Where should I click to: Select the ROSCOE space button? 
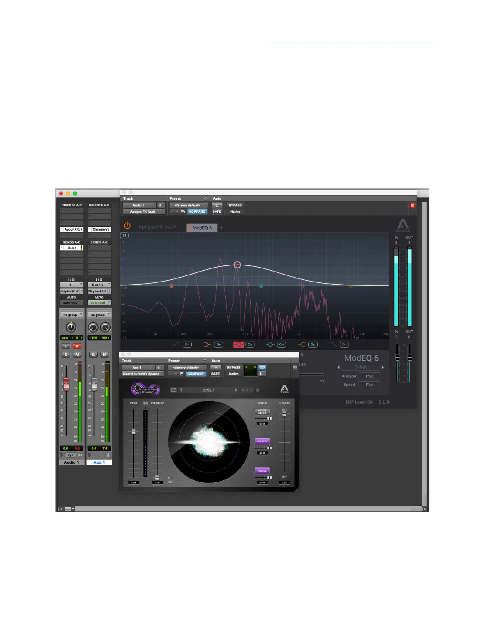point(262,471)
